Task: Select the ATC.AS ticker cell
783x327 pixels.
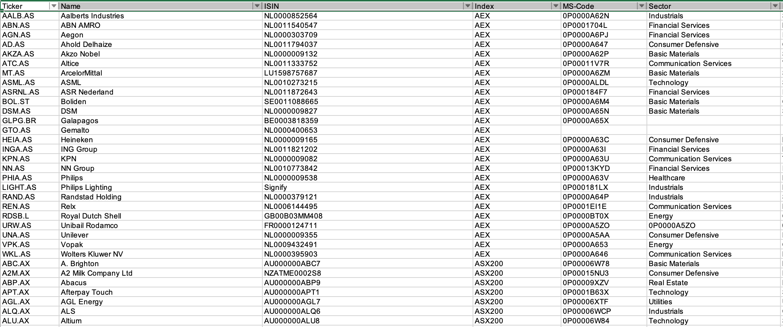Action: click(29, 63)
